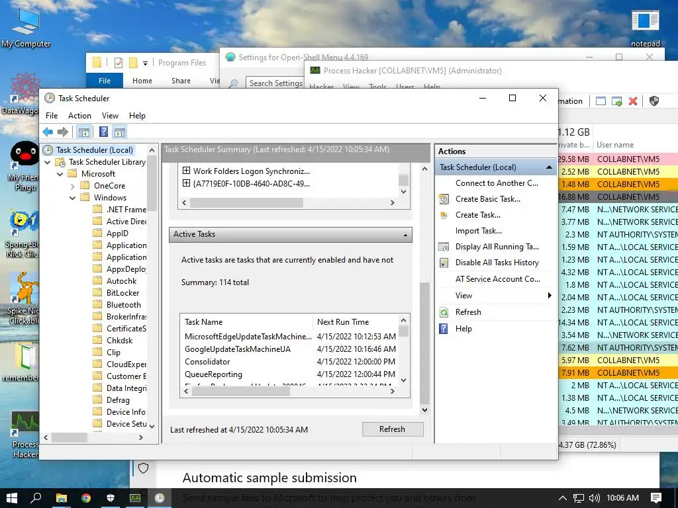Image resolution: width=678 pixels, height=508 pixels.
Task: Select the QueueReporting task row
Action: (290, 374)
